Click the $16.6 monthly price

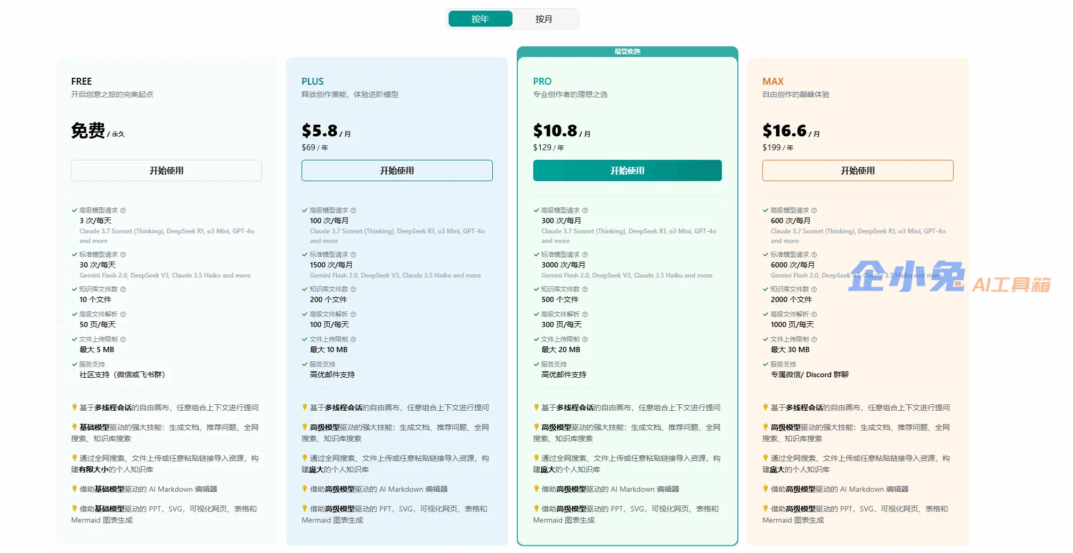784,131
